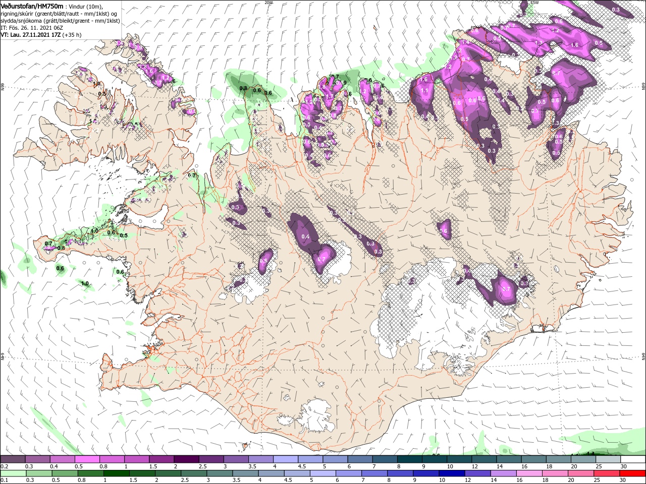Pick the violet swatch labeled 12 in rain scale
The width and height of the screenshot is (646, 484).
click(477, 473)
